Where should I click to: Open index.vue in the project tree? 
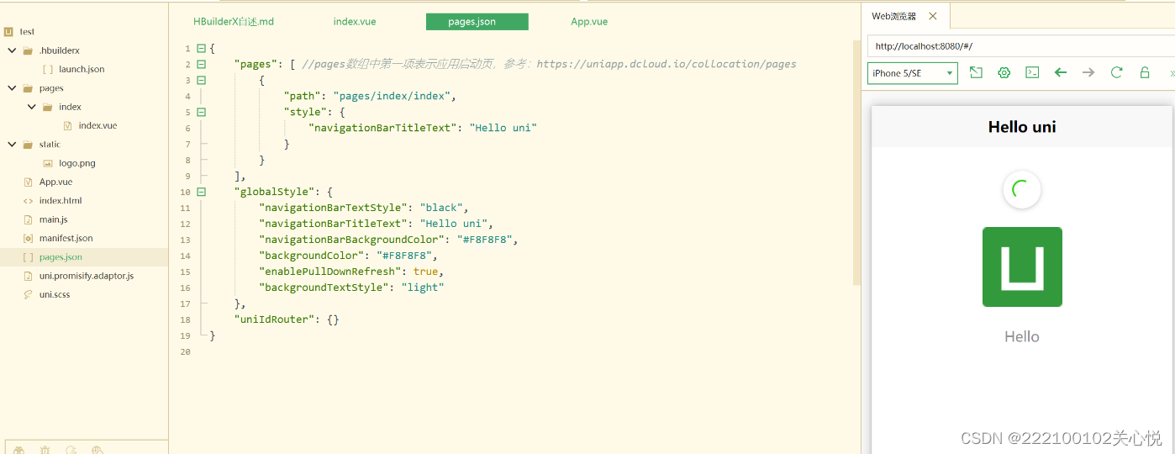[x=97, y=125]
